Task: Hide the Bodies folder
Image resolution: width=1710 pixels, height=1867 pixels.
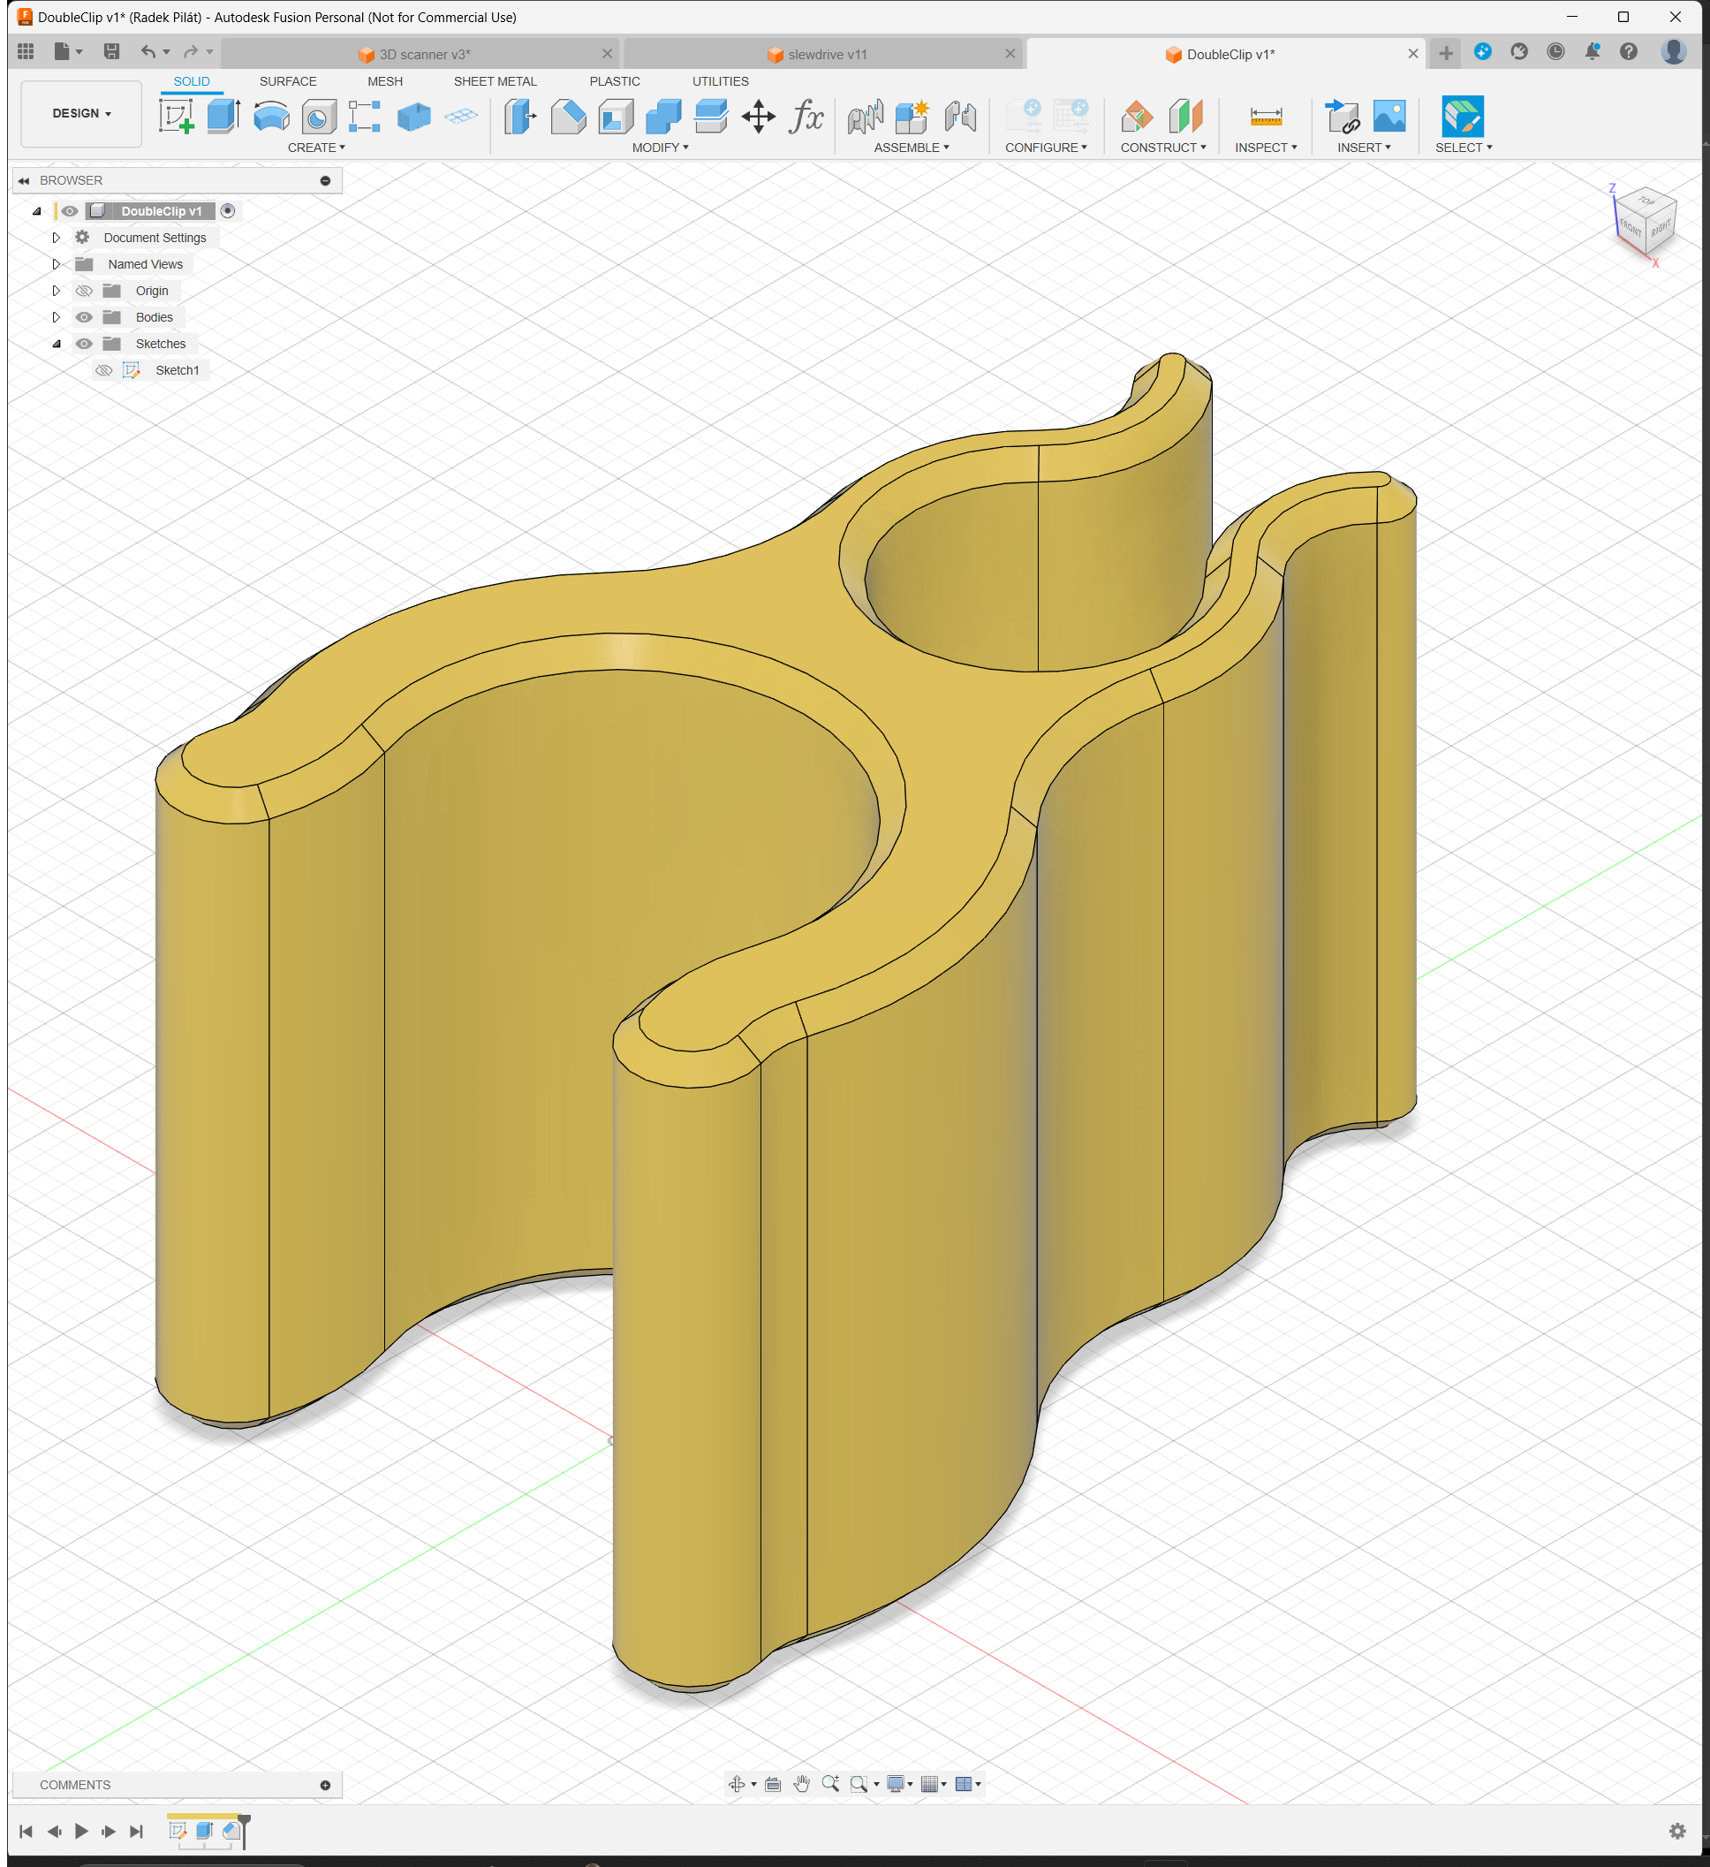Action: pyautogui.click(x=84, y=318)
